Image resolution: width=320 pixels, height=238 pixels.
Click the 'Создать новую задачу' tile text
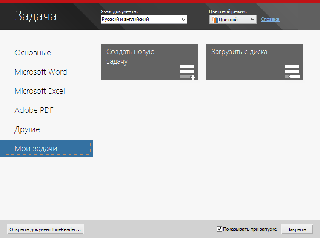[130, 57]
